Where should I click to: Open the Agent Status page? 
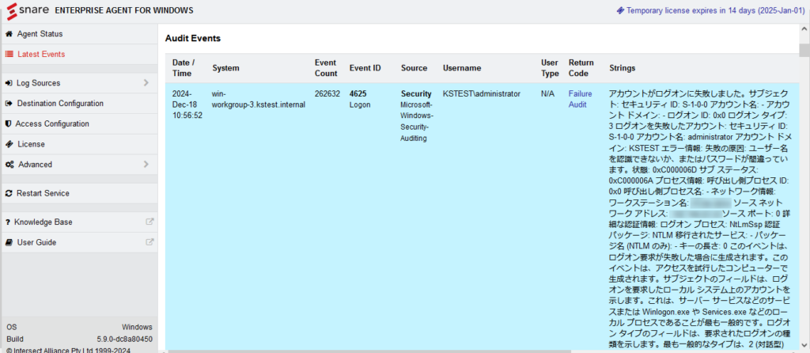point(80,34)
